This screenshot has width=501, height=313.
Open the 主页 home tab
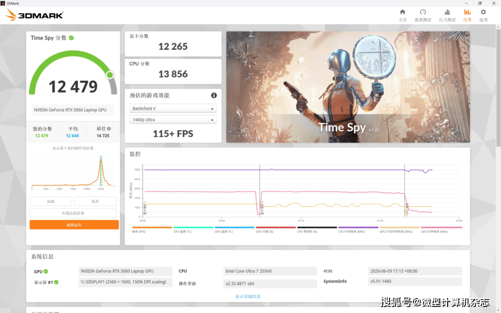click(x=403, y=15)
